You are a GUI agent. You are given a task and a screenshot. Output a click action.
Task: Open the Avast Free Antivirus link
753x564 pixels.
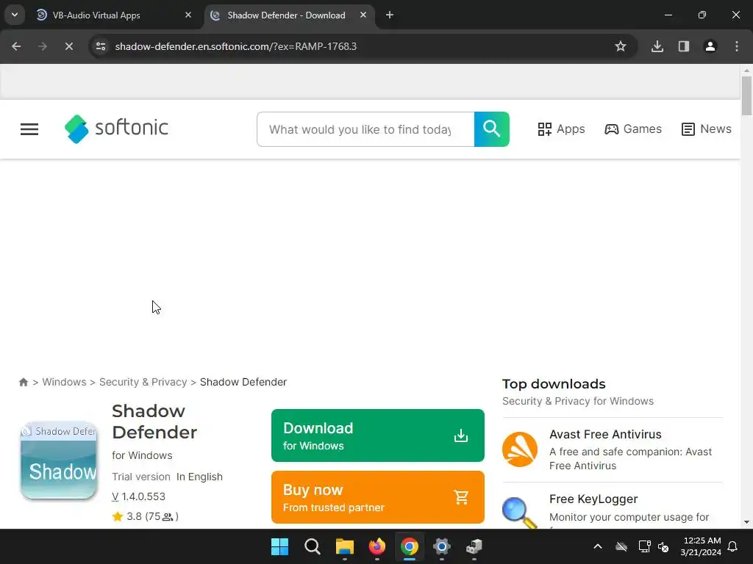605,434
